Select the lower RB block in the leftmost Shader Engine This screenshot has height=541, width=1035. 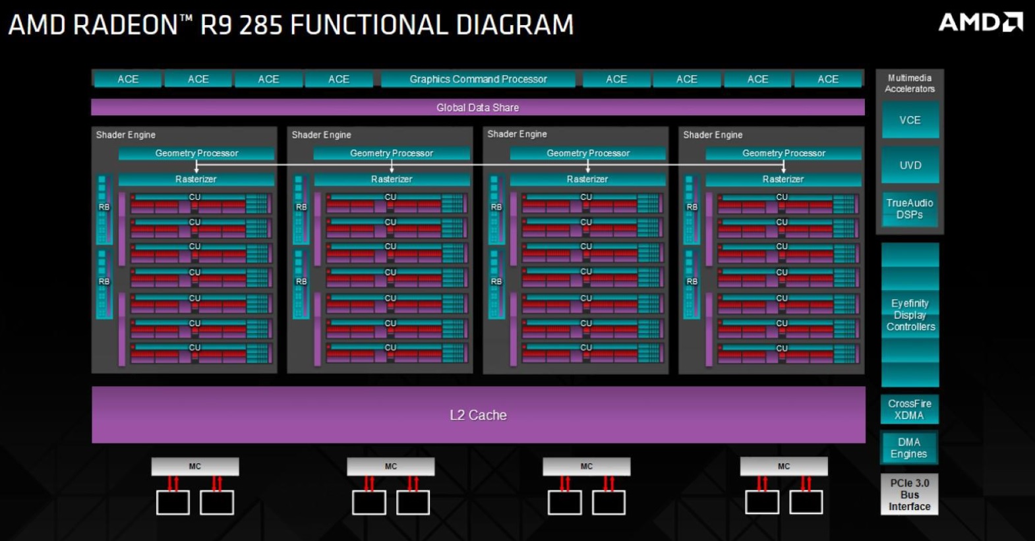tap(104, 283)
